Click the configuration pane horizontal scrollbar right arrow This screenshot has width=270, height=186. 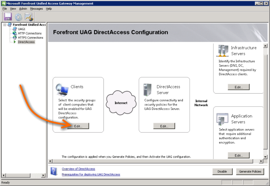click(x=261, y=161)
